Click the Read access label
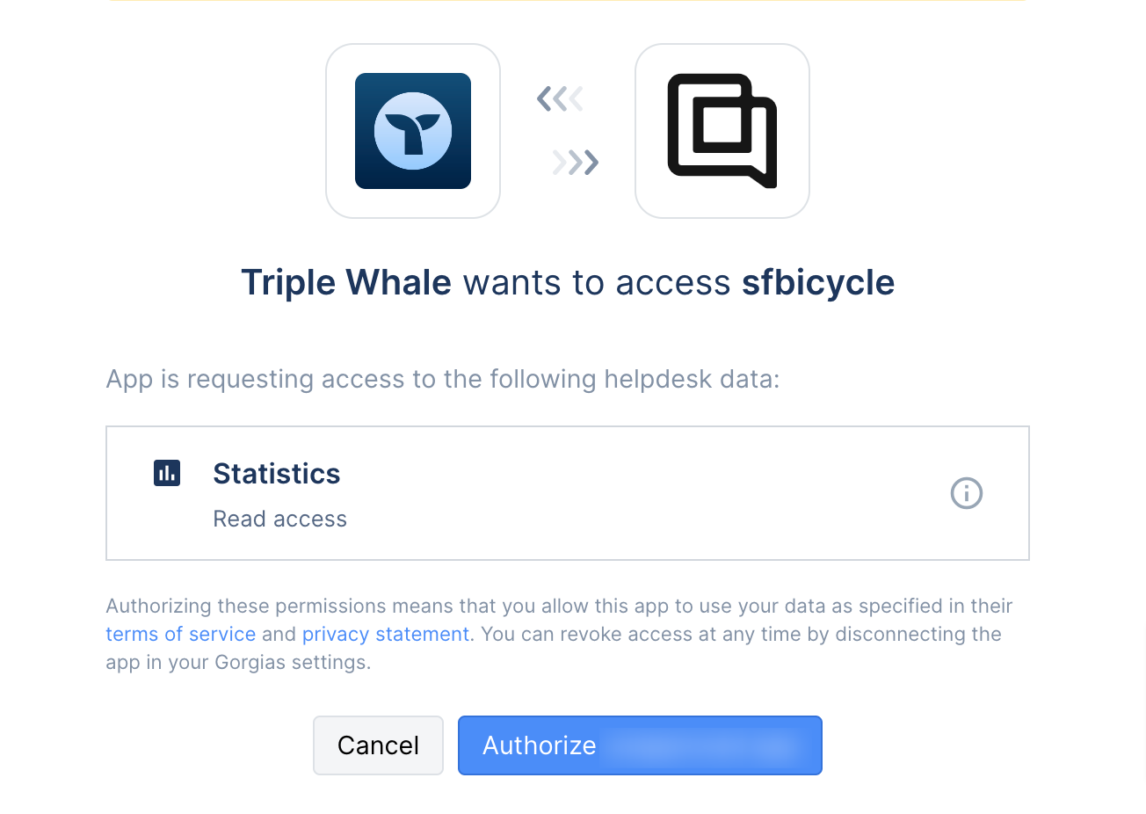 (280, 519)
